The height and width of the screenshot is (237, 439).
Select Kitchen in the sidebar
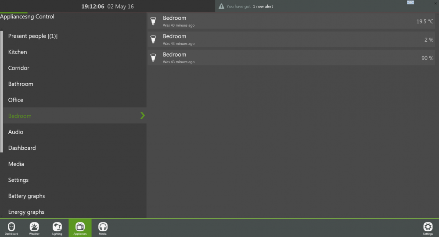(18, 52)
